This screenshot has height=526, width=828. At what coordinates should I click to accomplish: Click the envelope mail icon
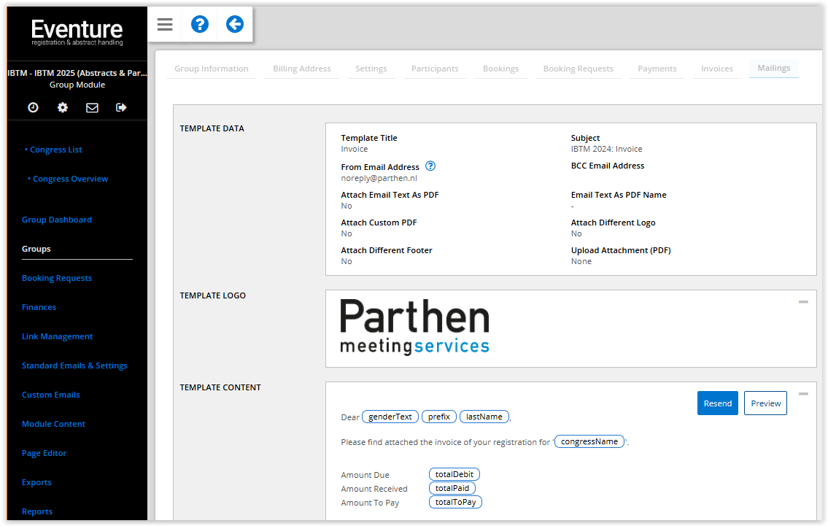(x=92, y=107)
